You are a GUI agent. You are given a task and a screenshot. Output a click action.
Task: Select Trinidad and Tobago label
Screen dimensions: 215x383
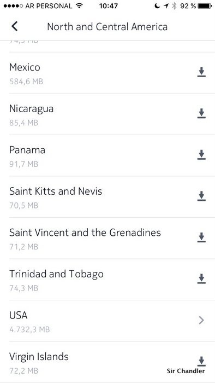click(56, 274)
